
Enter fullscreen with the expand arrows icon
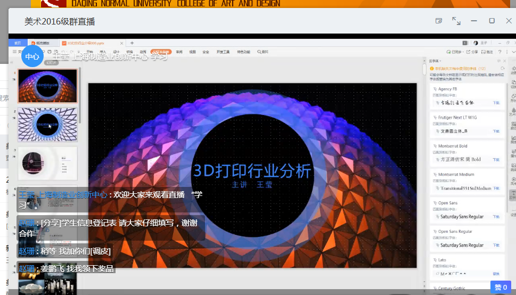click(x=456, y=21)
